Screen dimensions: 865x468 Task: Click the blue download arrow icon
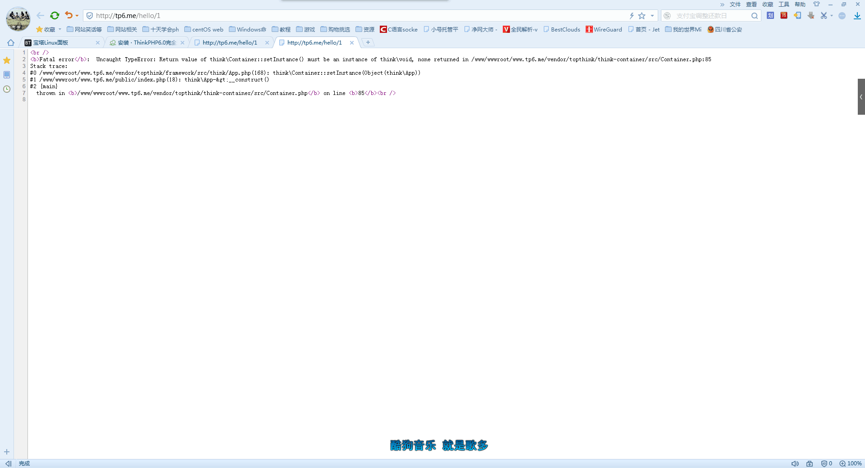(857, 16)
